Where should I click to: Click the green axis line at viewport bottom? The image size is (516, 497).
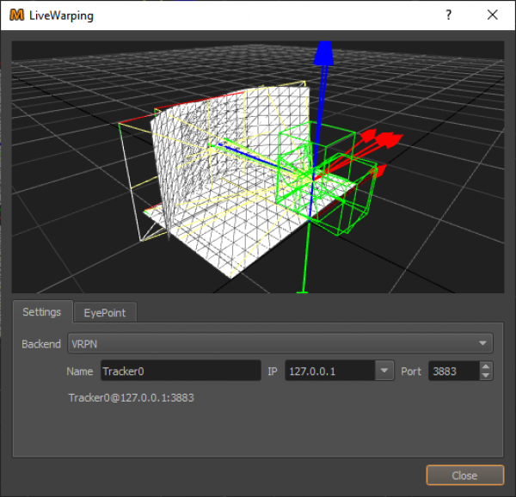click(302, 267)
